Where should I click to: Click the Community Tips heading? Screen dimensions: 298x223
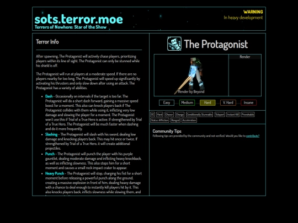point(167,131)
